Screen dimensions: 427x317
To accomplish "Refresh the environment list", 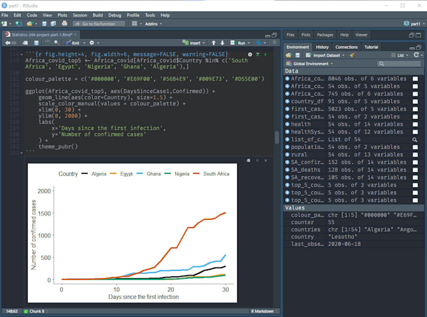I will (416, 55).
